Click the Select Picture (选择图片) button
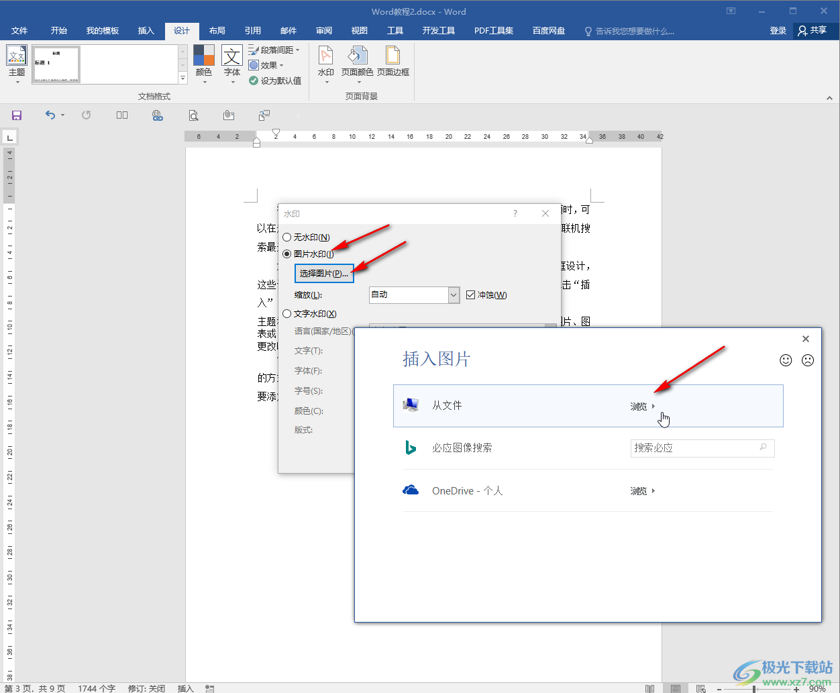Screen dimensions: 840x693 tap(324, 274)
